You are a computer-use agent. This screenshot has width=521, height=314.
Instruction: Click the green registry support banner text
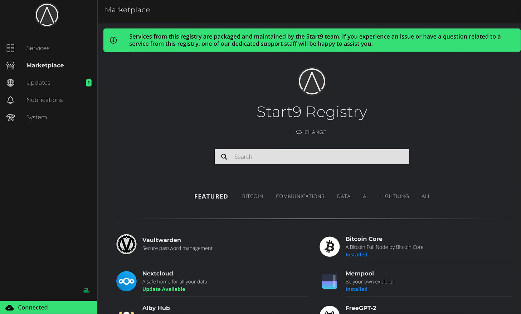click(x=315, y=40)
